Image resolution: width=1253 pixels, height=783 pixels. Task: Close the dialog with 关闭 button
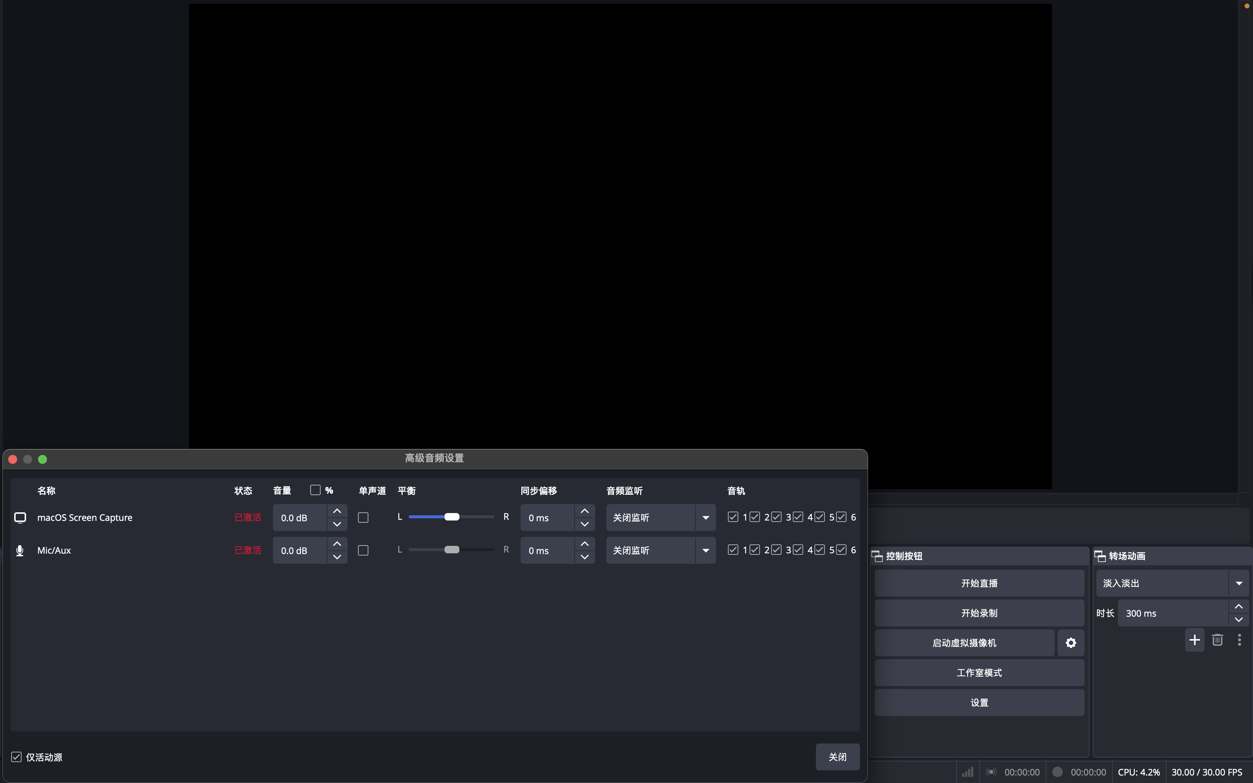837,757
